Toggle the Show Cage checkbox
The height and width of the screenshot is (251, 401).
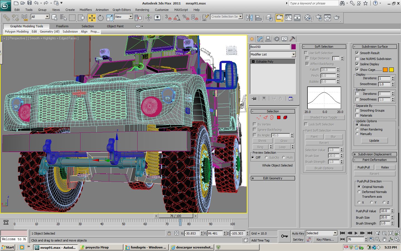point(357,69)
